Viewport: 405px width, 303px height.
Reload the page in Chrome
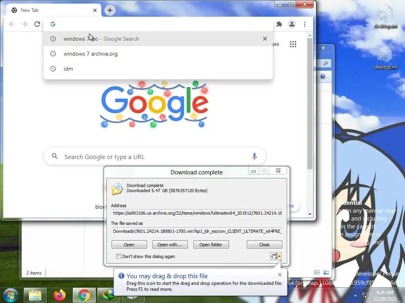(x=37, y=24)
